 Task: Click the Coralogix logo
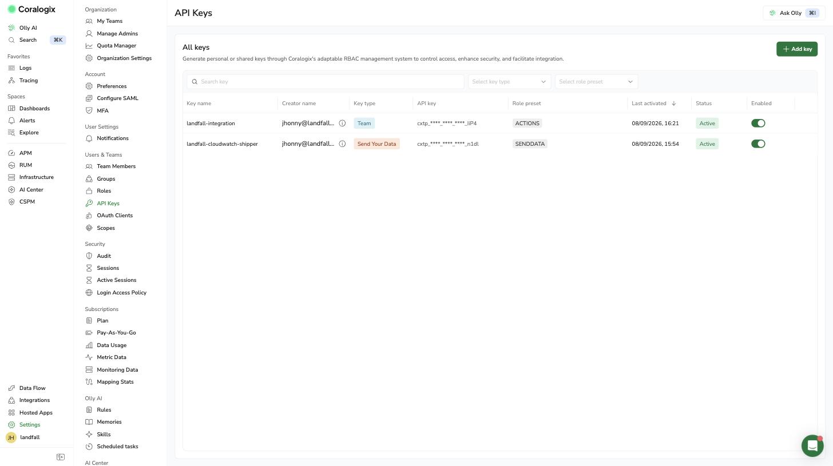pyautogui.click(x=31, y=9)
